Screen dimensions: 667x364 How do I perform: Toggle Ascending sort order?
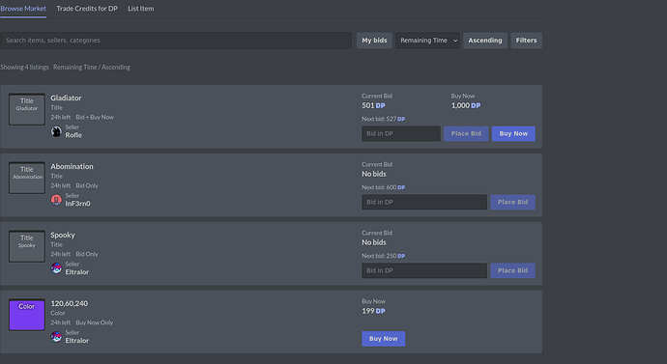(485, 41)
